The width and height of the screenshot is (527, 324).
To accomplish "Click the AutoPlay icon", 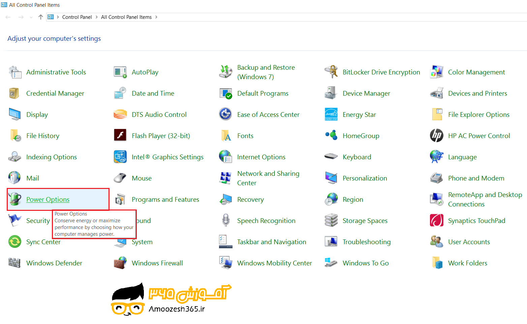I will point(120,72).
